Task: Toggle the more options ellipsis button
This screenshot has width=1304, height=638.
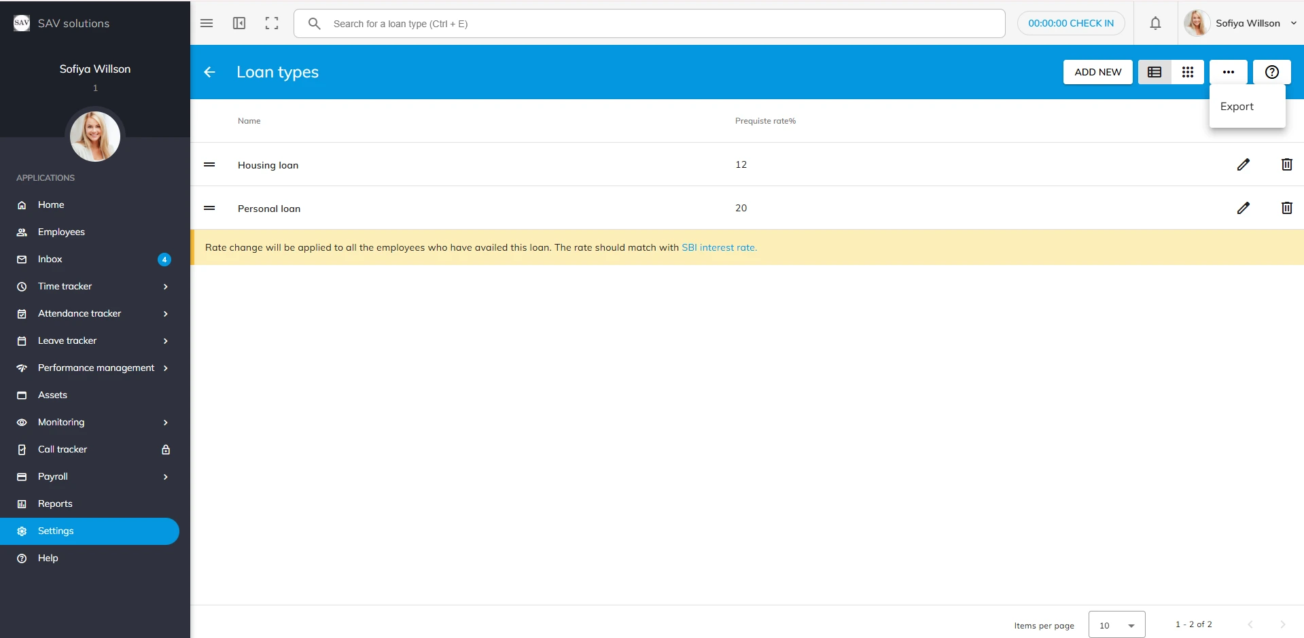Action: pos(1228,72)
